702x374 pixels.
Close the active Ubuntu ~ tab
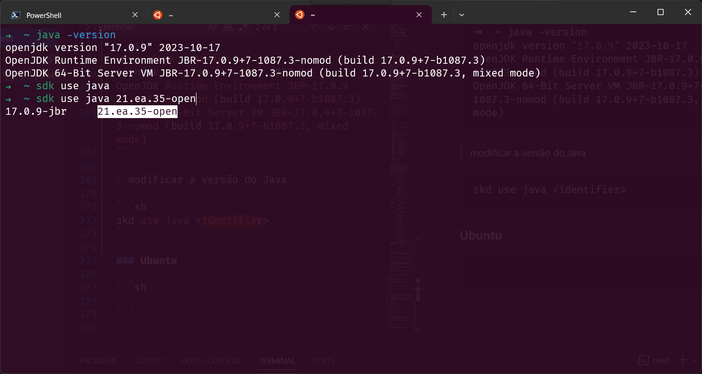coord(419,15)
